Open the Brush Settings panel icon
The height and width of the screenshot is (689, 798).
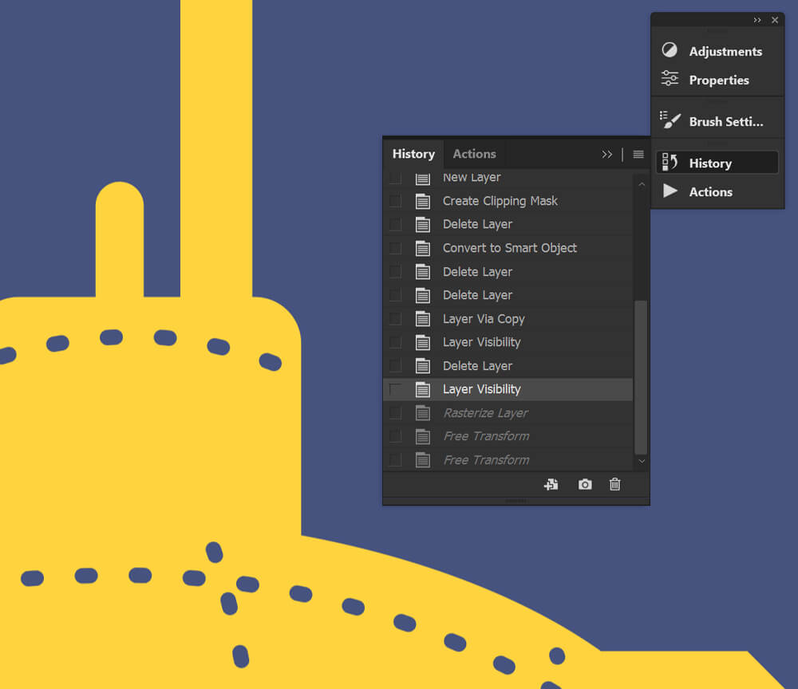670,120
